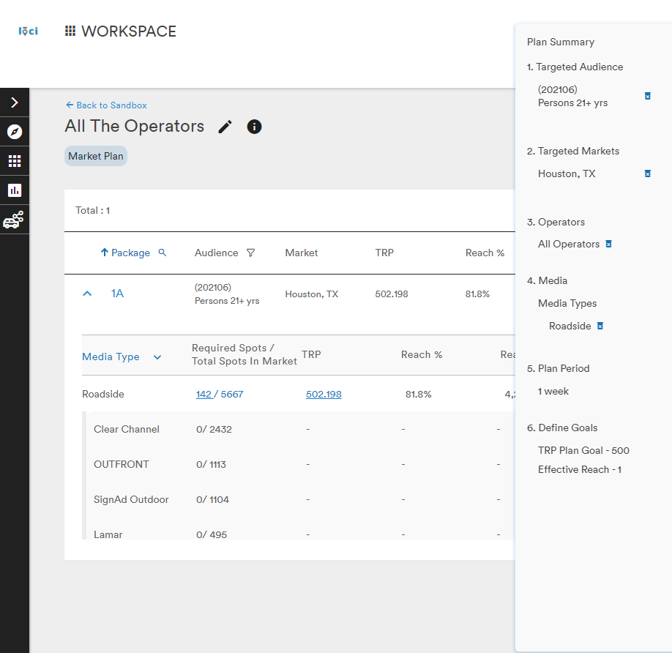
Task: Expand the left sidebar with chevron arrow
Action: tap(15, 102)
